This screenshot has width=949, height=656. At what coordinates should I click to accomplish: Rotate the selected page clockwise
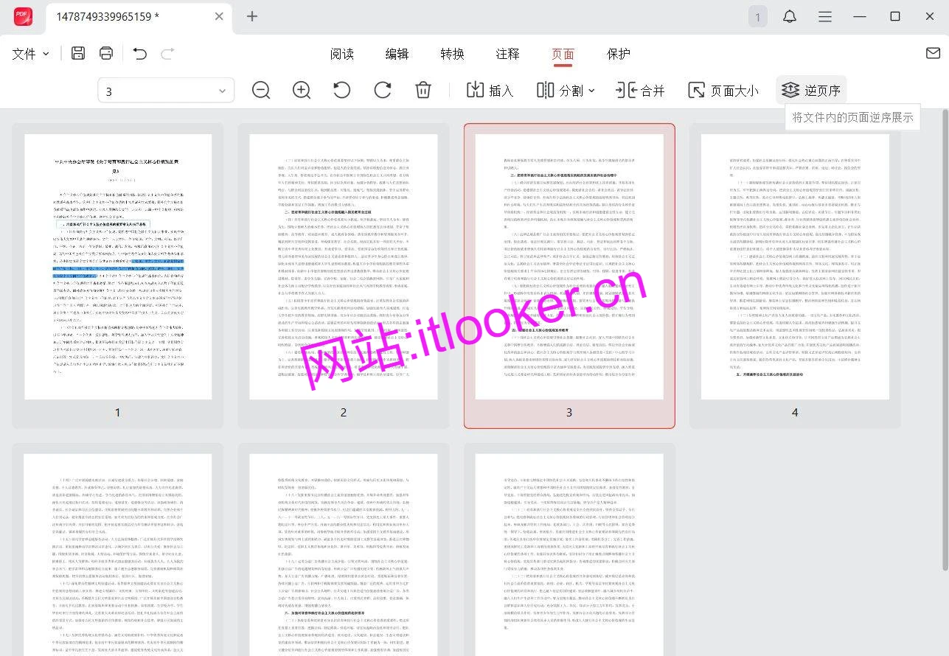pos(382,90)
